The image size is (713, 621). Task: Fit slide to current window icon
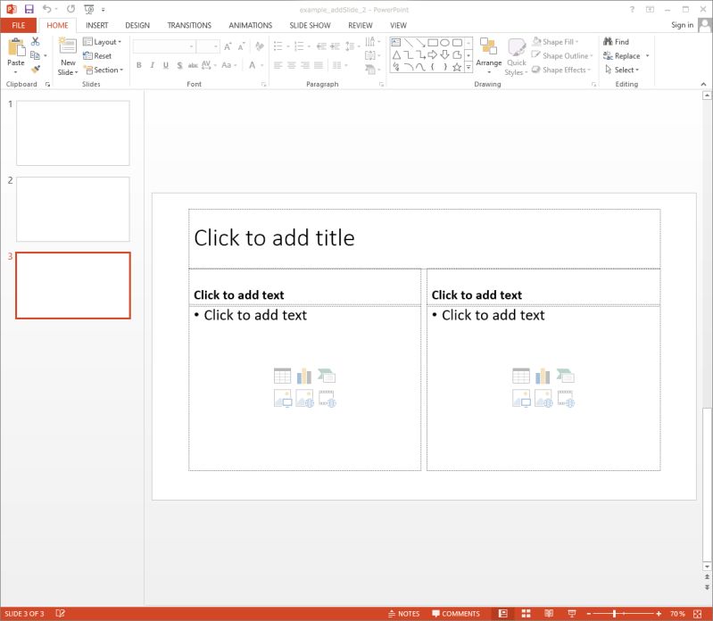point(697,613)
